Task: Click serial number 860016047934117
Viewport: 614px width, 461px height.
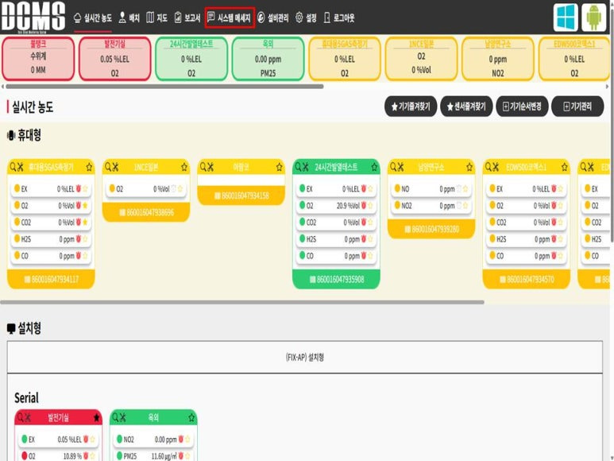Action: coord(52,279)
